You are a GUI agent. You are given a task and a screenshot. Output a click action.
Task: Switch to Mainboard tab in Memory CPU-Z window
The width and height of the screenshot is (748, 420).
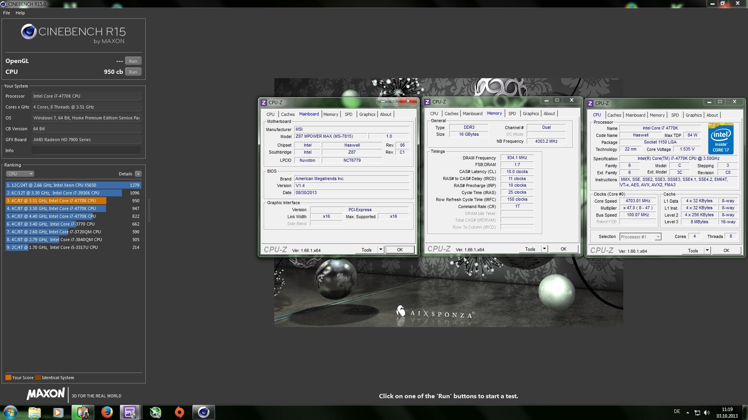click(x=473, y=114)
